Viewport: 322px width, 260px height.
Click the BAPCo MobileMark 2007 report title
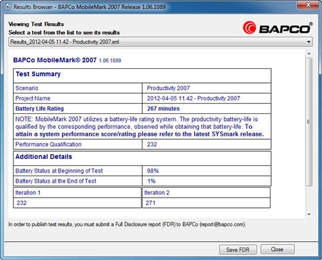click(x=55, y=60)
